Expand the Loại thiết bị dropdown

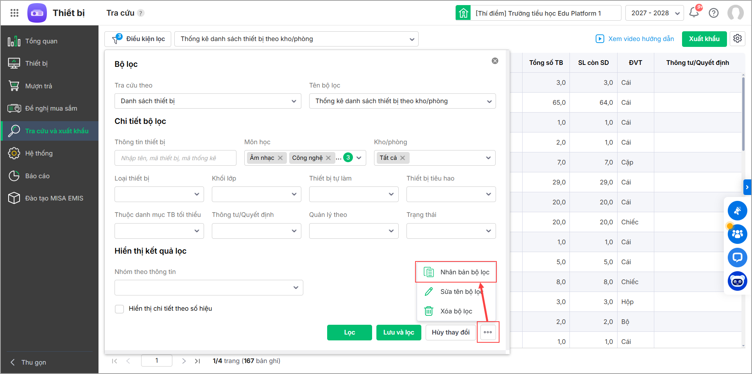159,194
